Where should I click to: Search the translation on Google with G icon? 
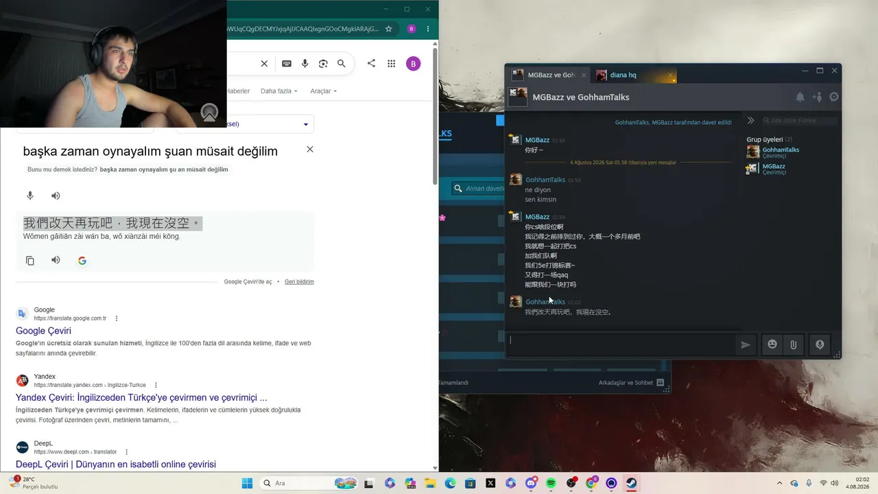82,261
